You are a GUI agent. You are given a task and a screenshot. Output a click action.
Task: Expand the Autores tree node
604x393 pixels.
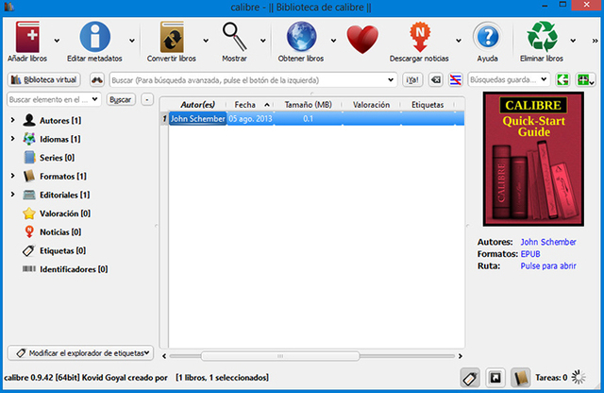[12, 120]
